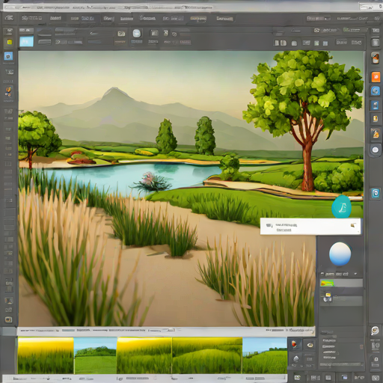The image size is (383, 383).
Task: Toggle the small green square in top-right toolbar
Action: tap(316, 43)
